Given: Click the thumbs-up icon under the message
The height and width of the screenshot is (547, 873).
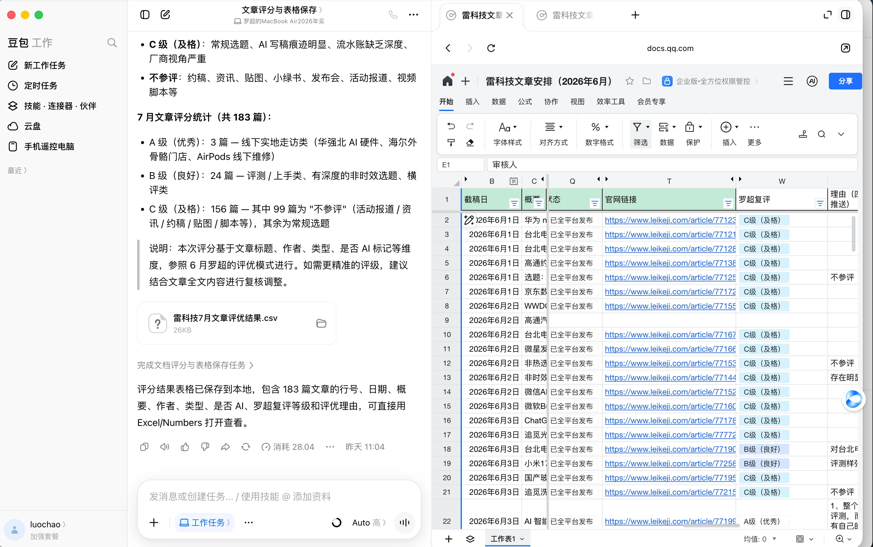Looking at the screenshot, I should [185, 447].
